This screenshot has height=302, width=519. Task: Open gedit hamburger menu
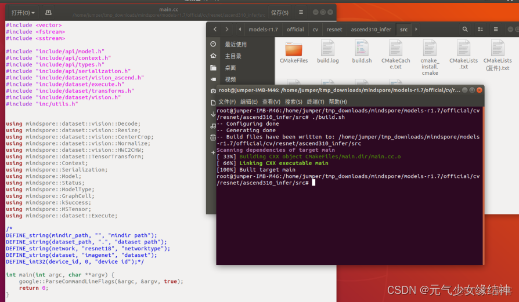coord(300,12)
